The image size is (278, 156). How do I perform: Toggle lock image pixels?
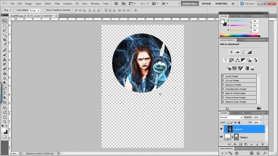tap(232, 122)
